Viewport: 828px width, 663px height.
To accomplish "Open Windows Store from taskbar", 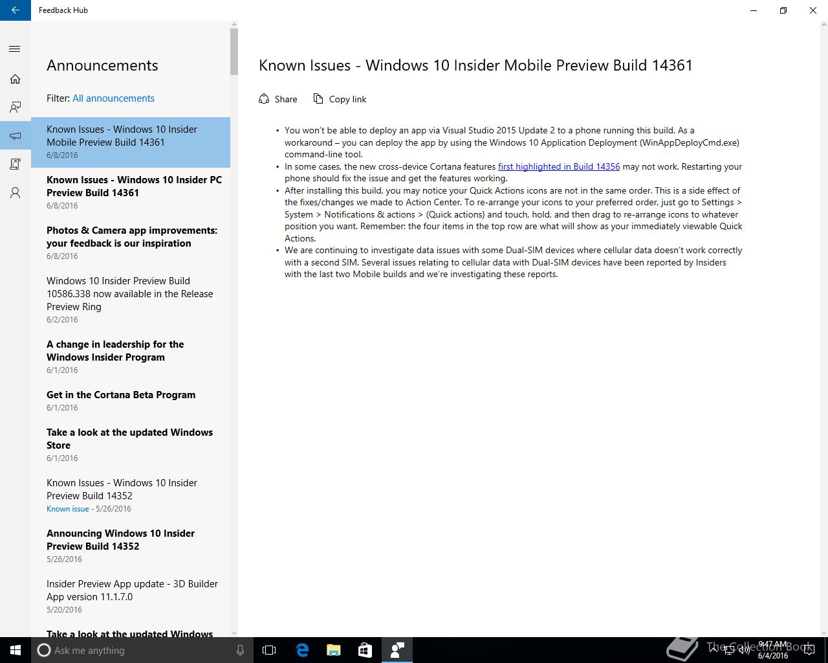I will [x=365, y=650].
